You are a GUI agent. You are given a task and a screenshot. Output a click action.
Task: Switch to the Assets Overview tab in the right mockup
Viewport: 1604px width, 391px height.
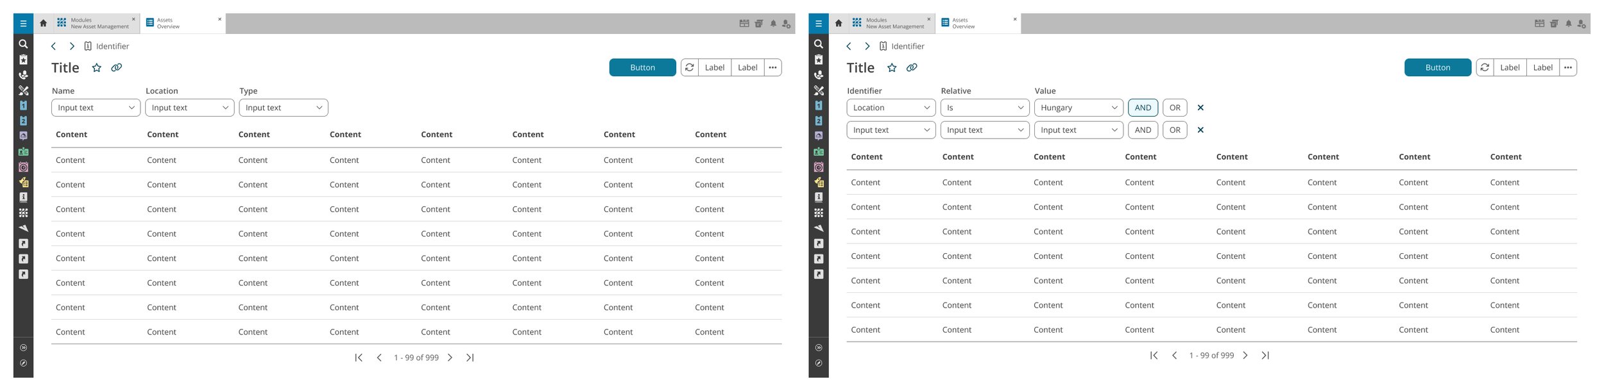pos(977,24)
